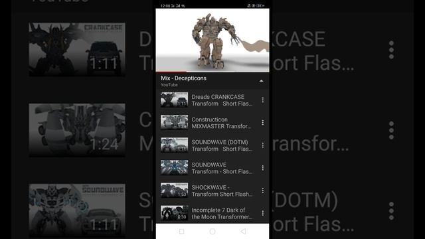Open options menu for Constructicon MIXMASTER video
The image size is (425, 239).
pyautogui.click(x=263, y=122)
